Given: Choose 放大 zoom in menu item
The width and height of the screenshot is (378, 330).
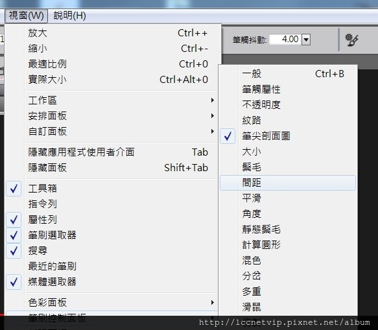Looking at the screenshot, I should pos(112,33).
